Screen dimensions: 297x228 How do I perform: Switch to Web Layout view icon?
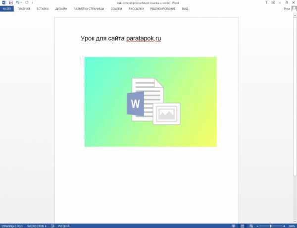point(251,226)
